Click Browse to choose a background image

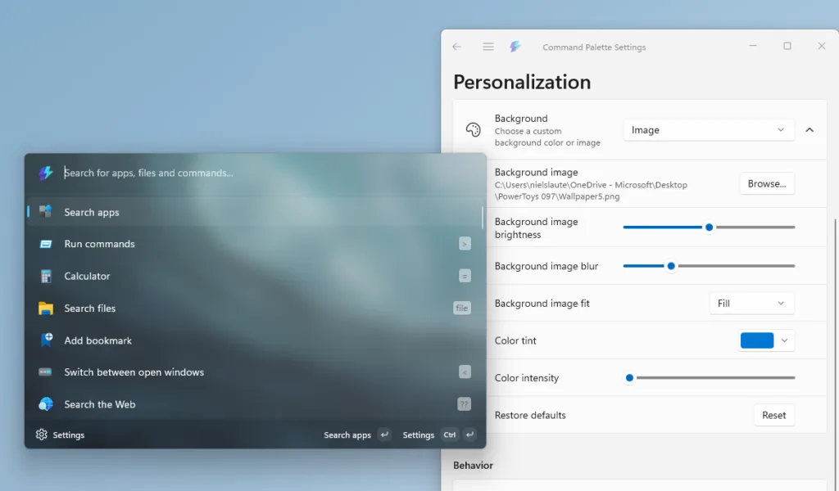(x=767, y=183)
